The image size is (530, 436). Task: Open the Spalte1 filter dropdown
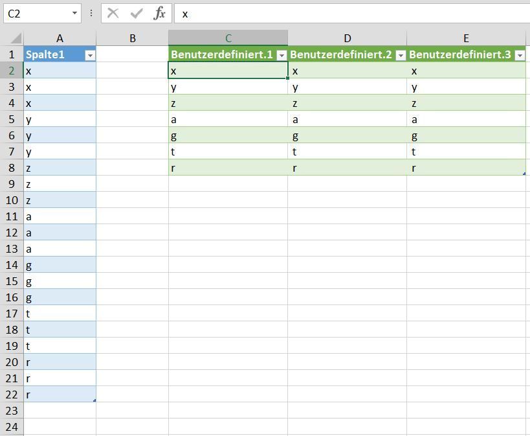(90, 55)
